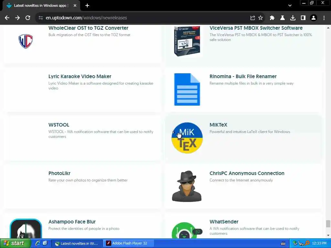Close the Latest novelties tab
The image size is (331, 248).
(x=75, y=5)
